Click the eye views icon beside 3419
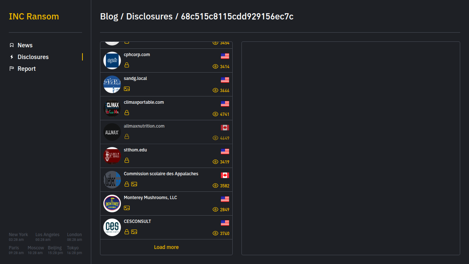469x264 pixels. click(x=215, y=162)
